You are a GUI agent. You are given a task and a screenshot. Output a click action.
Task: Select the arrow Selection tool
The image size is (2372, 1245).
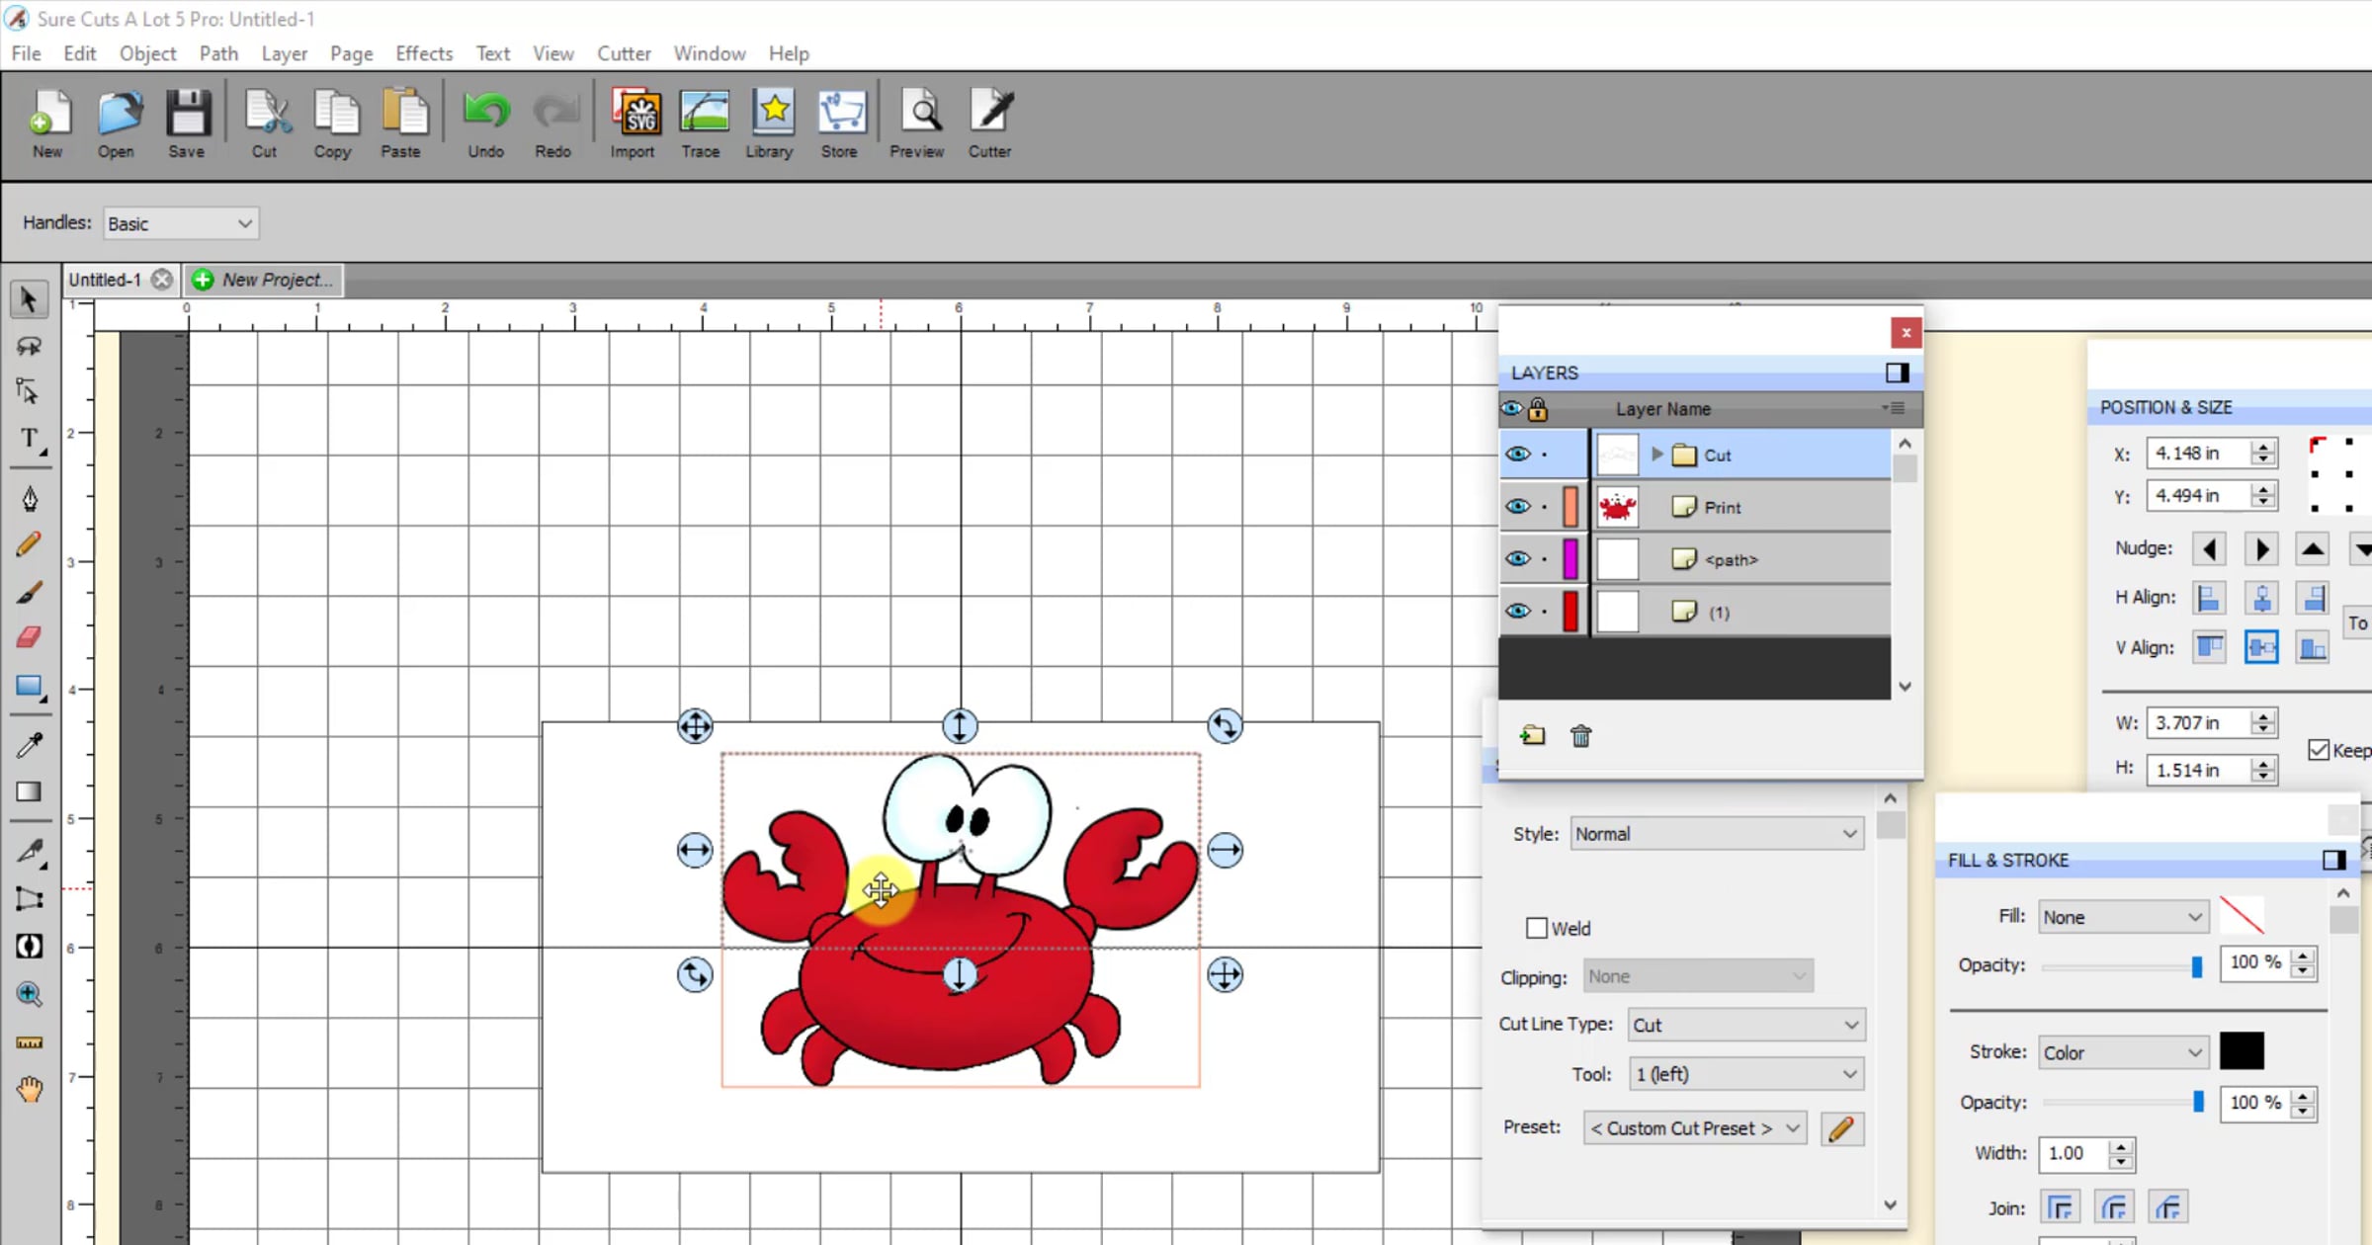29,299
